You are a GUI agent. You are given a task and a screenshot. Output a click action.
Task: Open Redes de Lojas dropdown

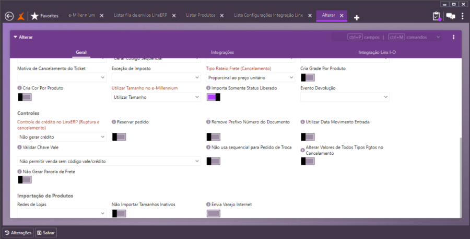coord(62,213)
